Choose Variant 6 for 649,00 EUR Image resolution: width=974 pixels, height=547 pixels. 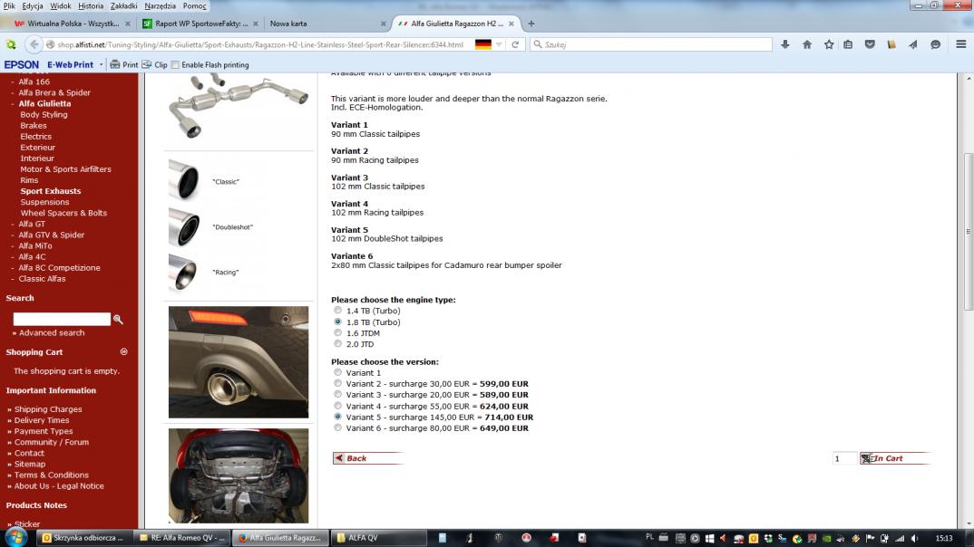pos(338,428)
